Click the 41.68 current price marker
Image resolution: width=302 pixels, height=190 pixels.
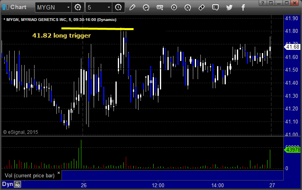tap(292, 47)
